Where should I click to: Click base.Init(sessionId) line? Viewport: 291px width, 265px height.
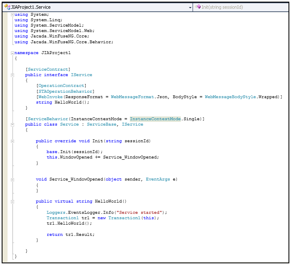click(75, 152)
